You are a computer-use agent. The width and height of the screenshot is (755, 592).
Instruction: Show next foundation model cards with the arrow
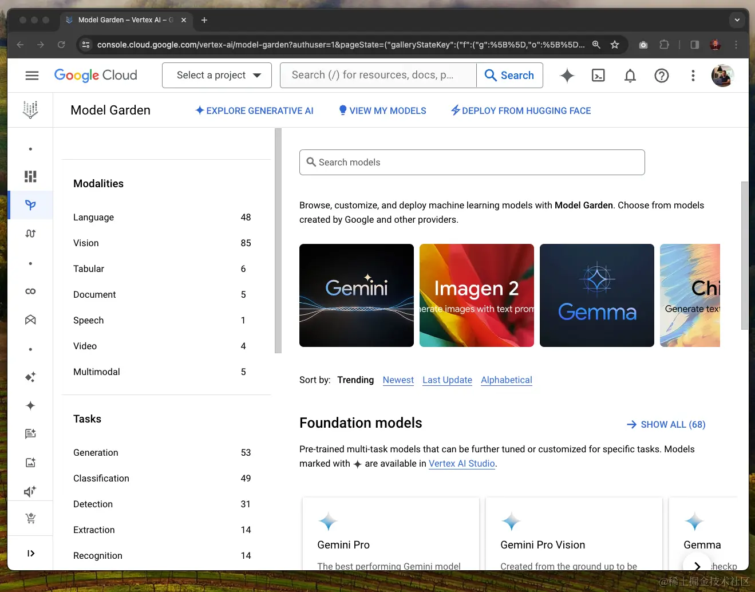[x=697, y=566]
